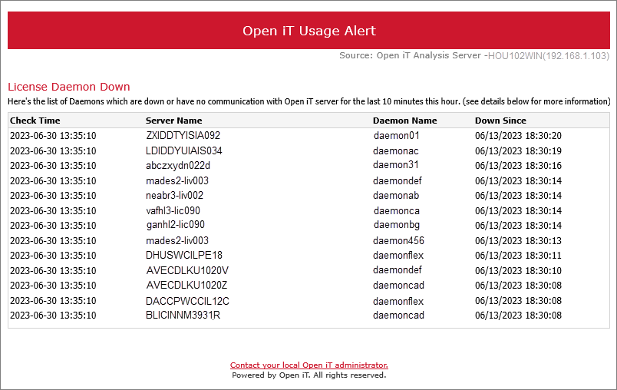Select server name DHUSWCILPE18
This screenshot has width=617, height=390.
[183, 255]
